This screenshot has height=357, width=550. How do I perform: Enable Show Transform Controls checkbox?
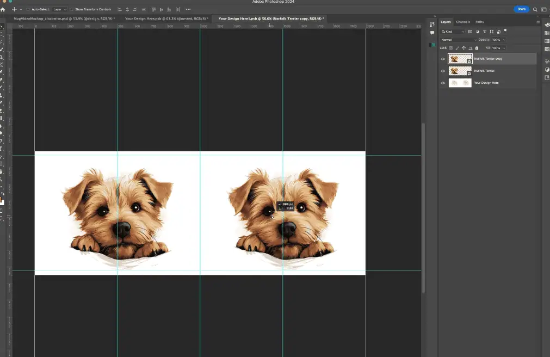[x=72, y=9]
